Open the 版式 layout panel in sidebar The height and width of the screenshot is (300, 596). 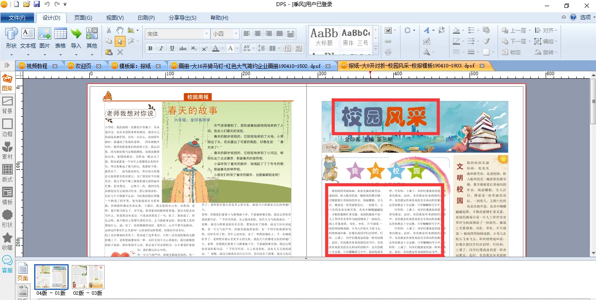(7, 173)
